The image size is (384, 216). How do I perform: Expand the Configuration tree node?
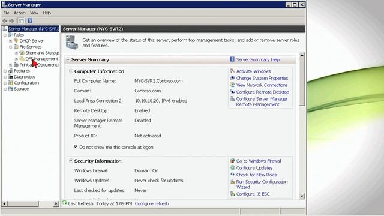click(x=5, y=83)
